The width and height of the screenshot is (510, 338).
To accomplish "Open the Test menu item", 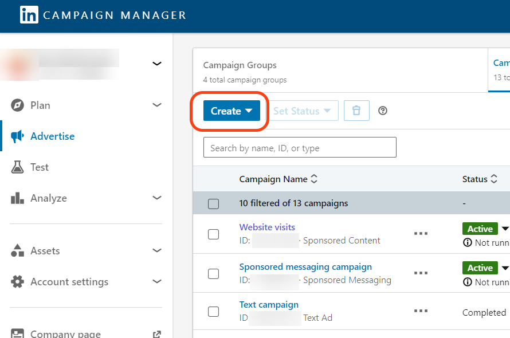I will (40, 167).
